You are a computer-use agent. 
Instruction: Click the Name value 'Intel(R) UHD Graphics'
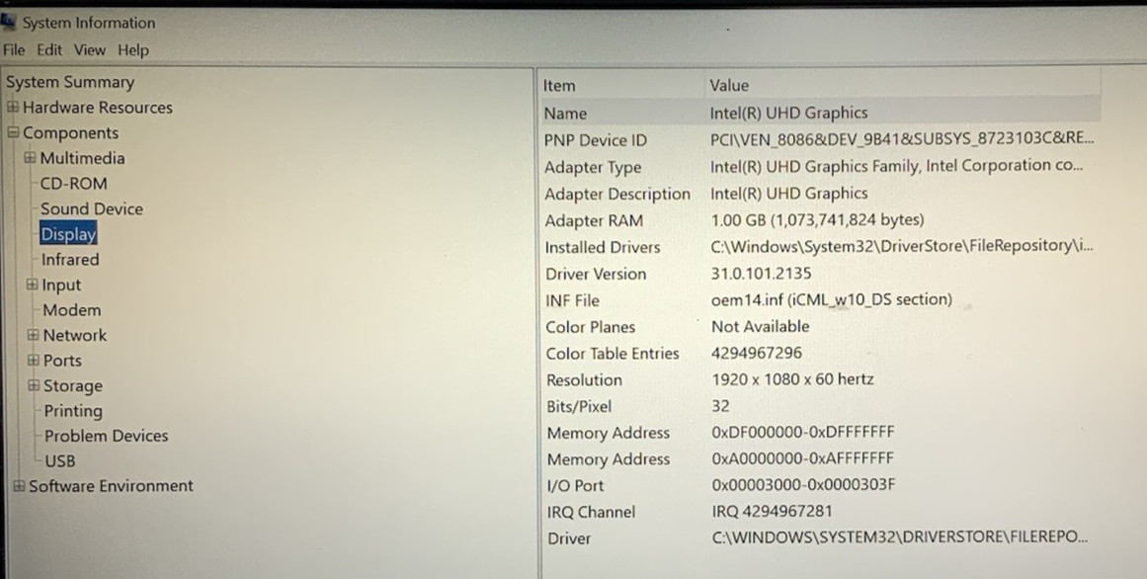tap(788, 113)
